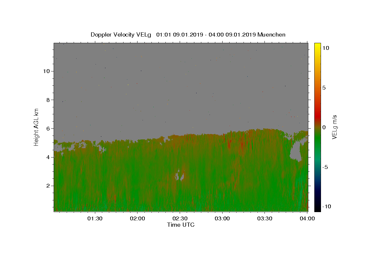The width and height of the screenshot is (381, 254).
Task: Click the '04:00' time axis label
Action: point(307,218)
